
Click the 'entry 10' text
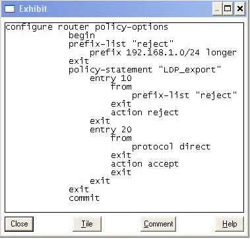pos(111,78)
